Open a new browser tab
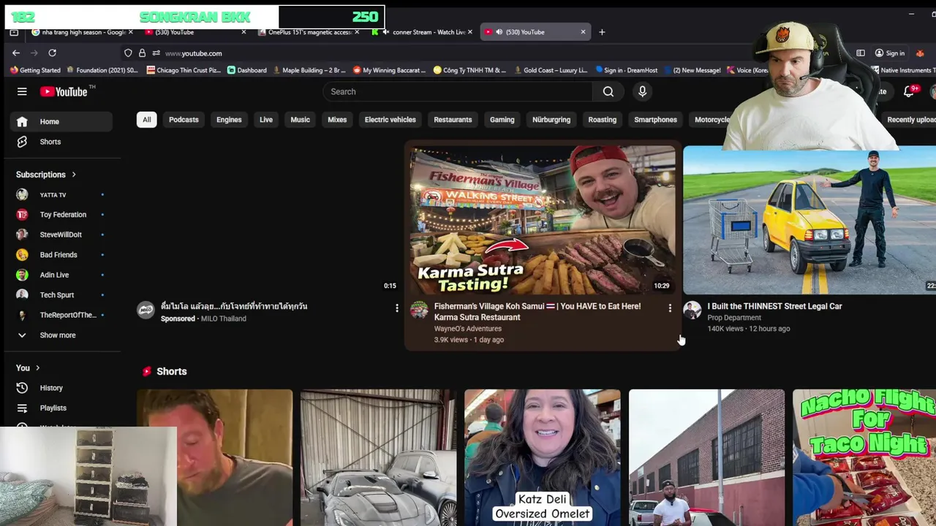Viewport: 936px width, 526px height. coord(602,31)
